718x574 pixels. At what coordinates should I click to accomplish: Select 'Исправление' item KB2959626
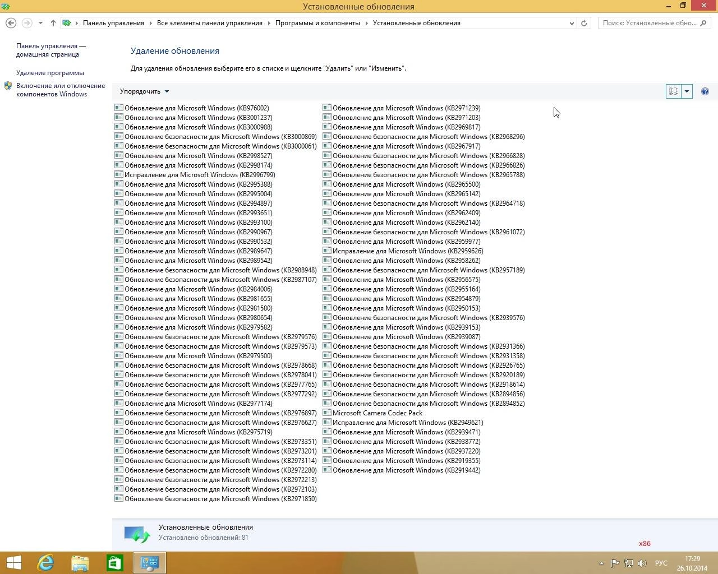[403, 251]
